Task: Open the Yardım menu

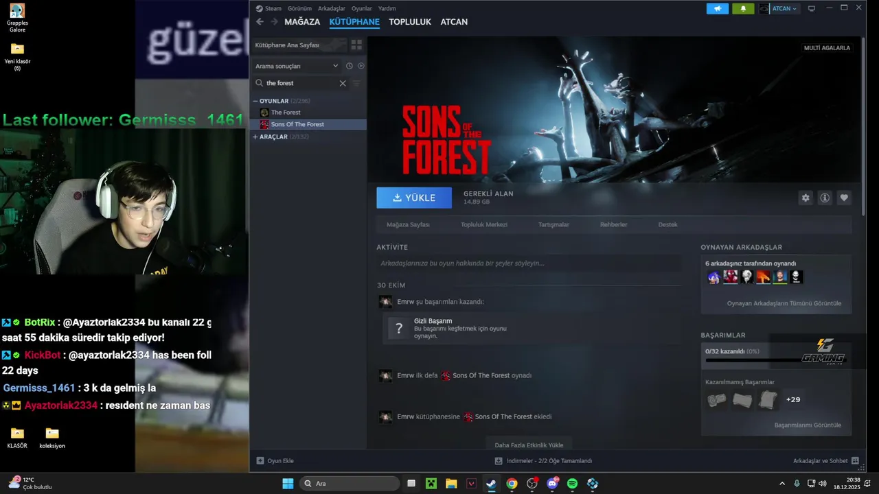Action: click(x=387, y=8)
